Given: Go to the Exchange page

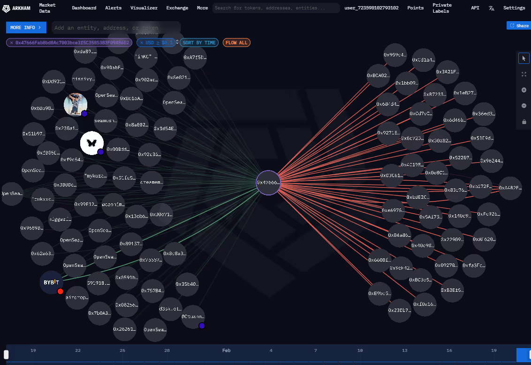Looking at the screenshot, I should point(177,8).
